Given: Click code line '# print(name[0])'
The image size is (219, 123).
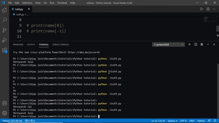Looking at the screenshot, I should point(45,25).
